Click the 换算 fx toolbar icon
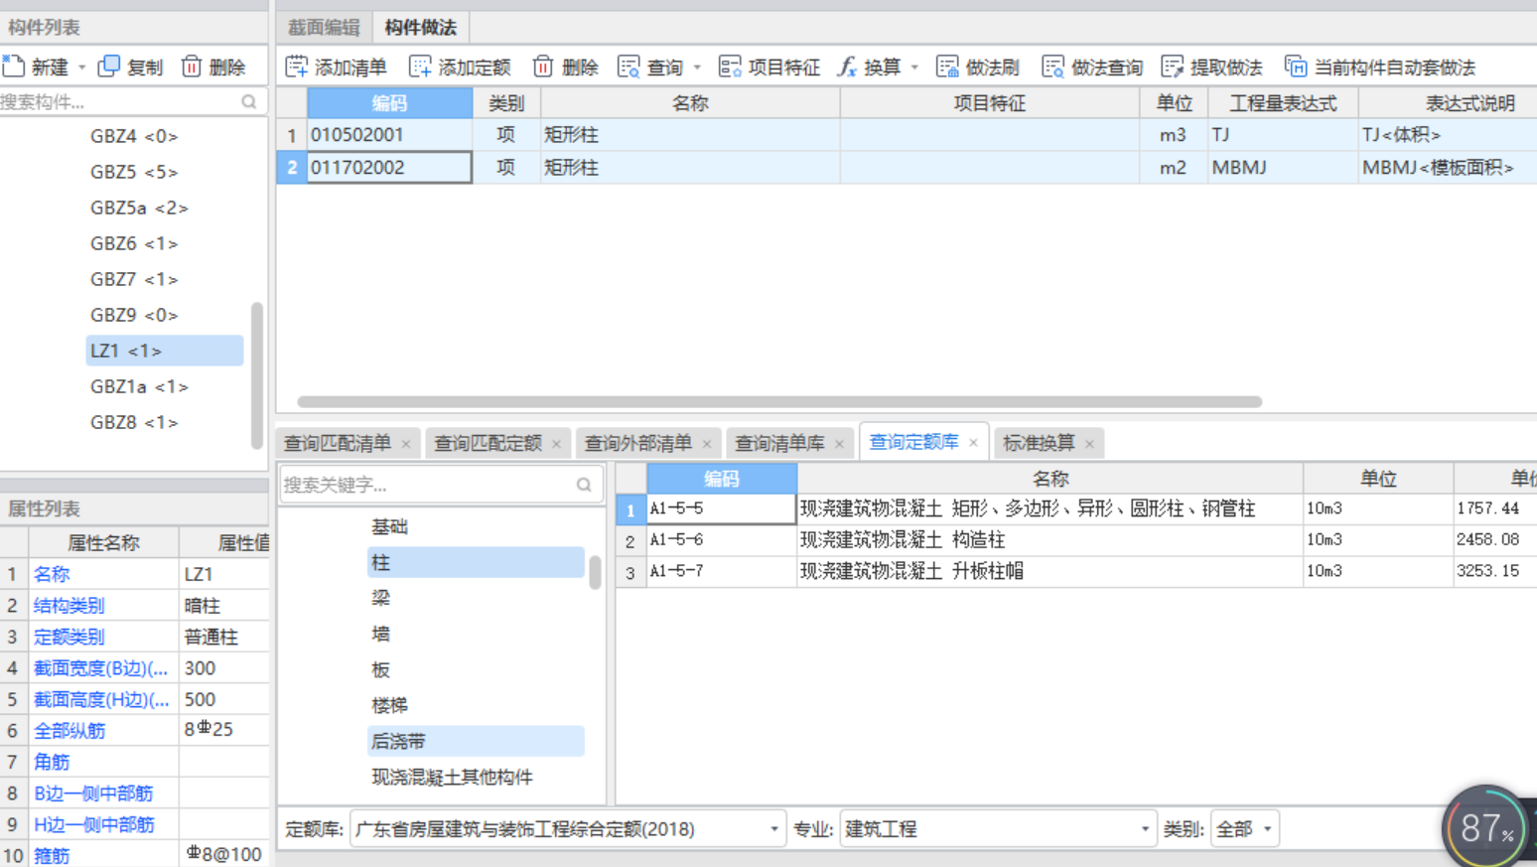 point(847,67)
